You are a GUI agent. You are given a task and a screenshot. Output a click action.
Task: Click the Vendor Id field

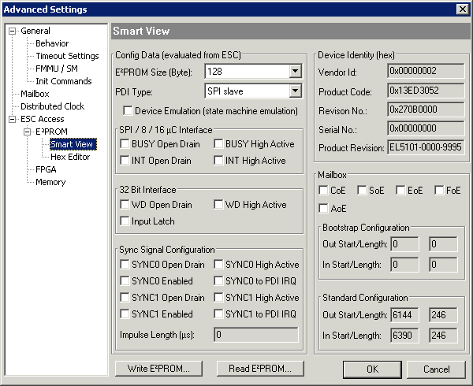click(426, 71)
